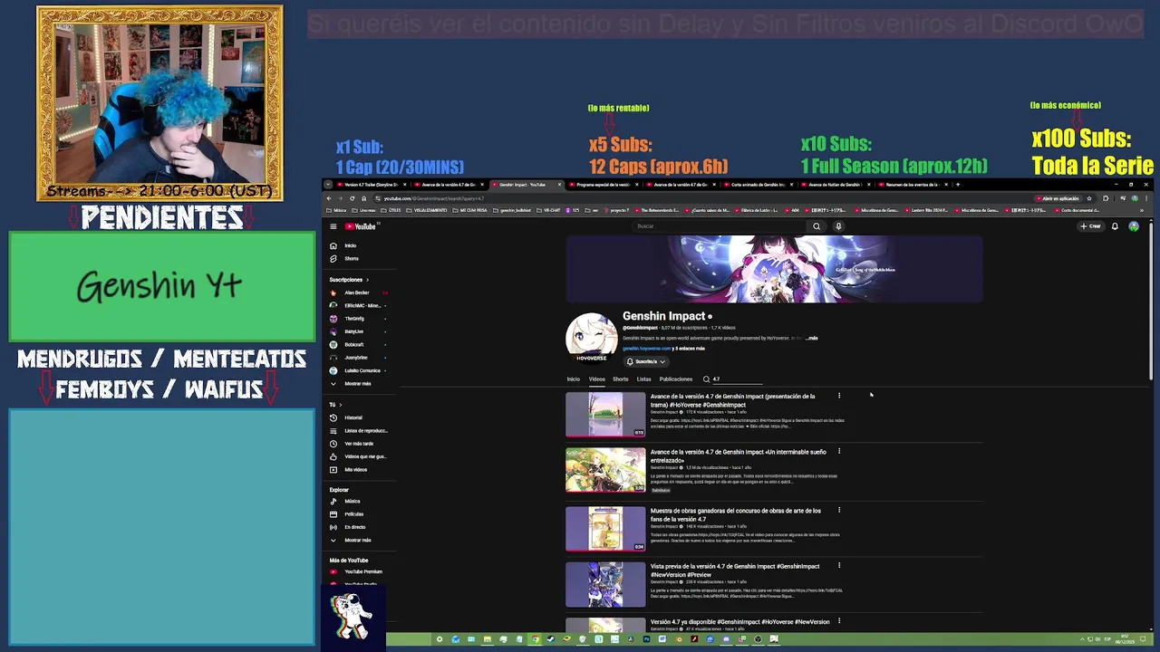Open the VR-CHAT bookmarks folder
The height and width of the screenshot is (652, 1160).
point(548,210)
